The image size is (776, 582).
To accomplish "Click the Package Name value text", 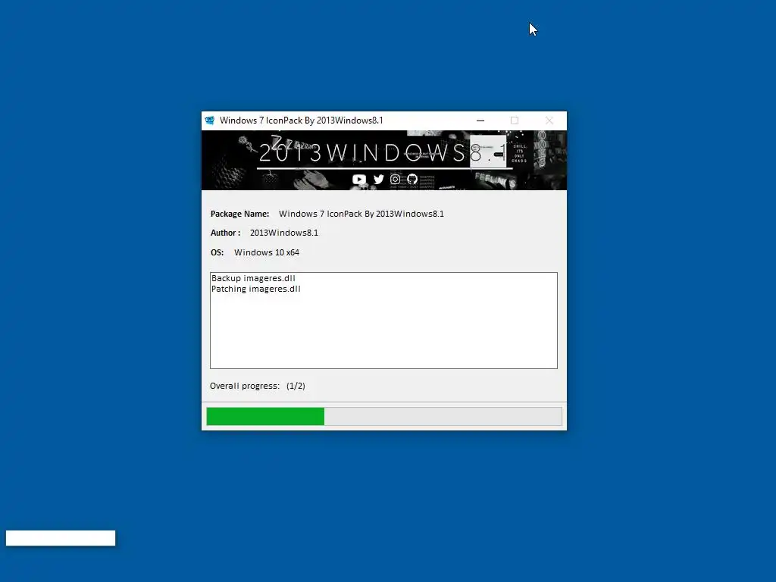I will 361,214.
